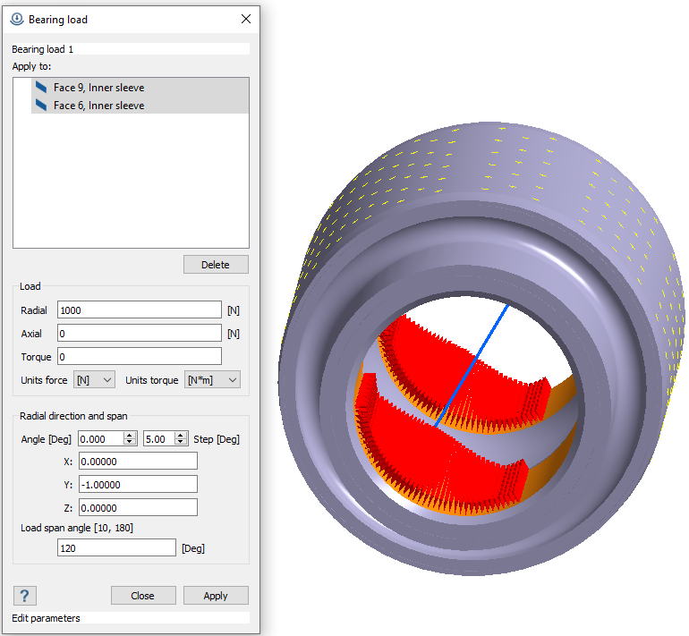The height and width of the screenshot is (636, 689).
Task: Open the Units force dropdown
Action: tap(94, 380)
